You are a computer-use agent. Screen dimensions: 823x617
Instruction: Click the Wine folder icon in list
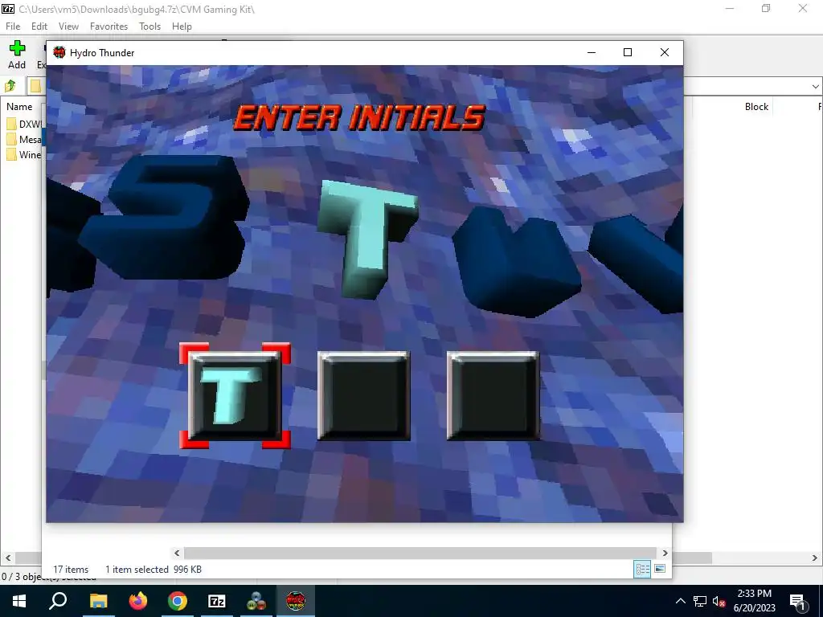(11, 155)
